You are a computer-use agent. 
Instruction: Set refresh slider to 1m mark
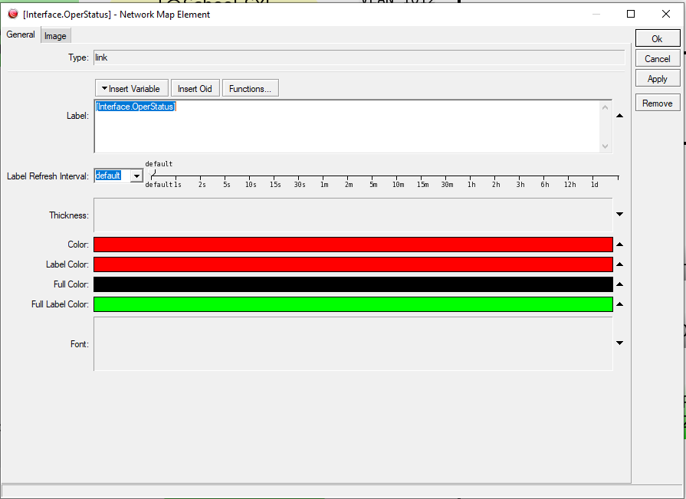(x=324, y=185)
